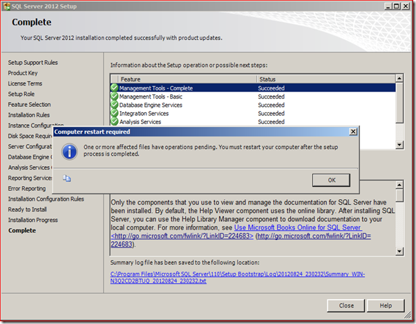Click green check icon beside Integration Services
416x324 pixels.
pyautogui.click(x=114, y=113)
